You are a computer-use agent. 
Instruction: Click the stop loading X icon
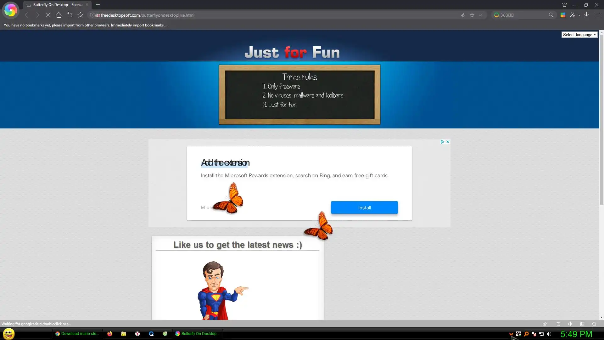[48, 15]
